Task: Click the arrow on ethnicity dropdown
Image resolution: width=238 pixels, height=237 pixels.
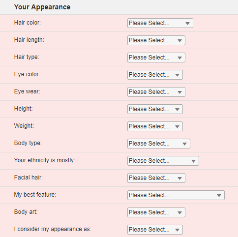Action: coord(193,161)
